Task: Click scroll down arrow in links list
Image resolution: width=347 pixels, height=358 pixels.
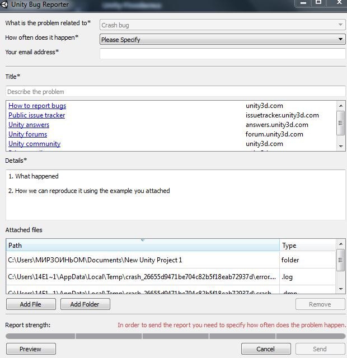Action: [x=341, y=146]
